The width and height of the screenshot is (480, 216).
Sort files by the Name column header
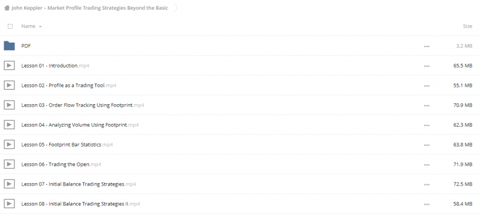pos(28,26)
